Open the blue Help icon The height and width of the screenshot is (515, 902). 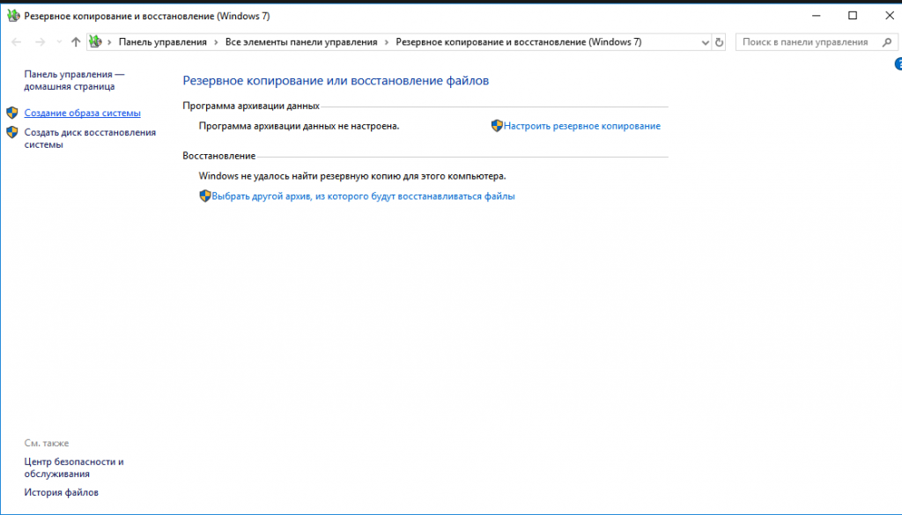pyautogui.click(x=898, y=64)
